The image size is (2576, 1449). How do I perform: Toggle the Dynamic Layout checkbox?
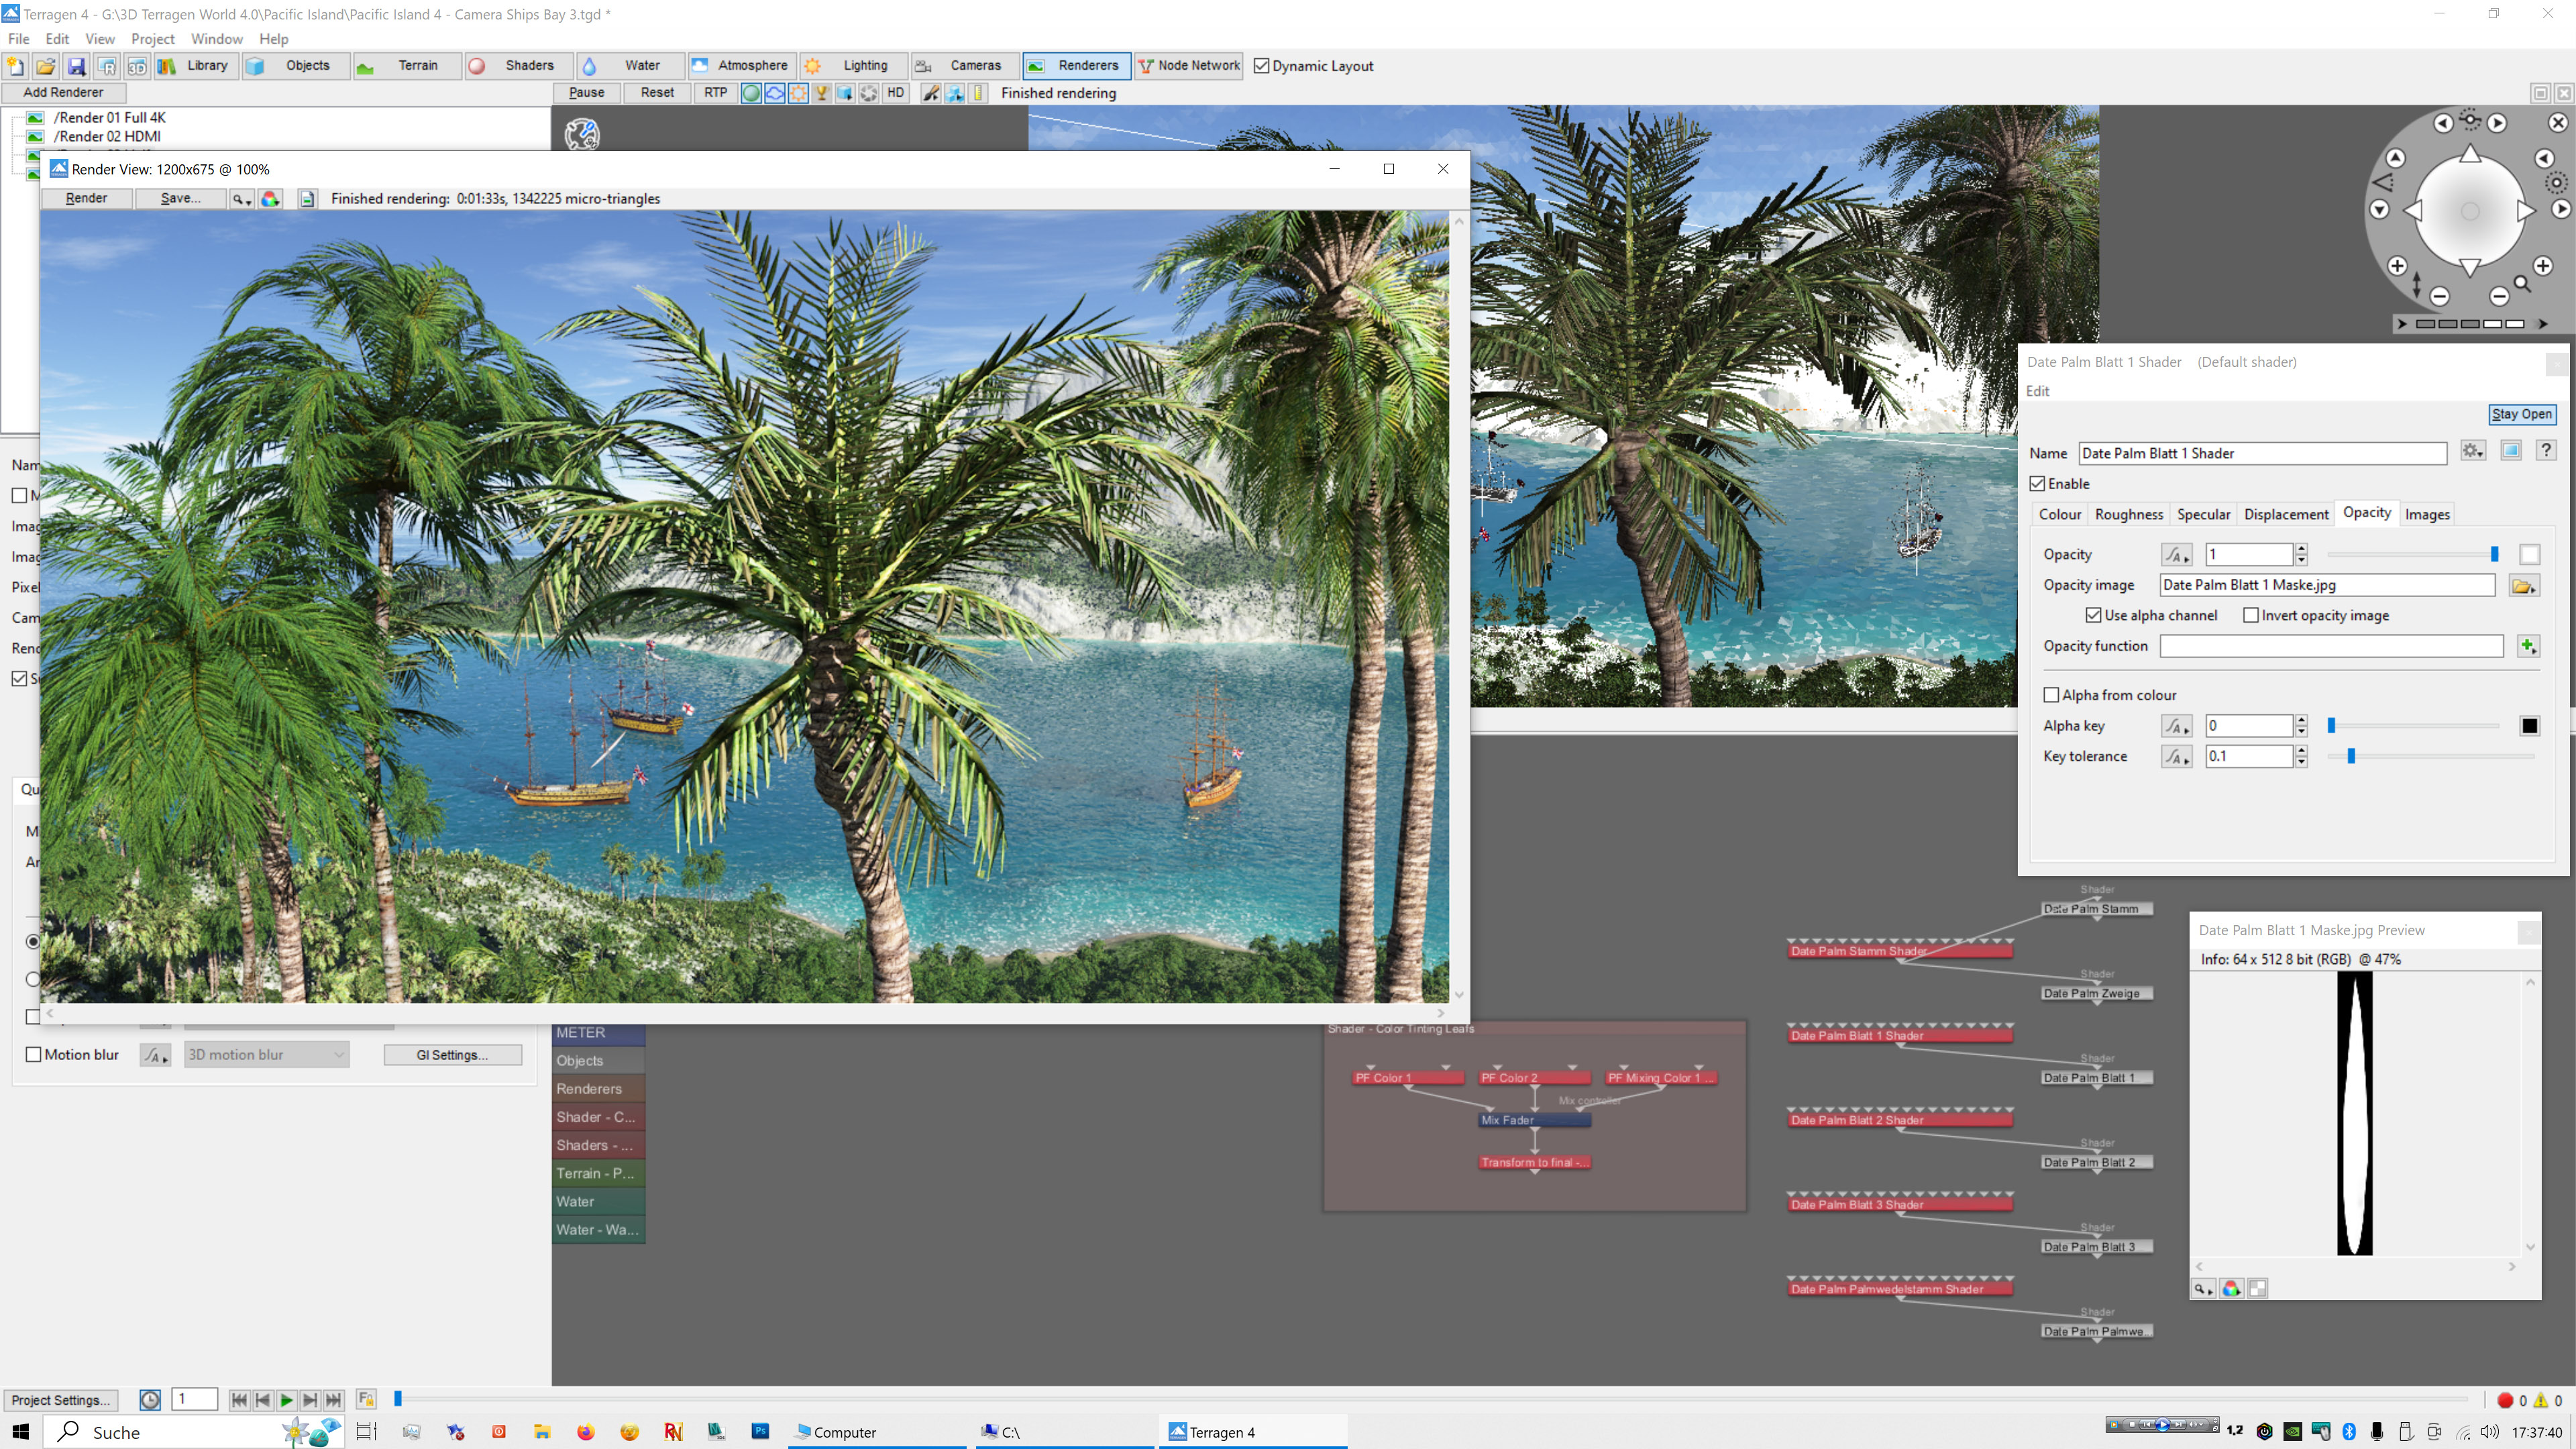(1262, 66)
